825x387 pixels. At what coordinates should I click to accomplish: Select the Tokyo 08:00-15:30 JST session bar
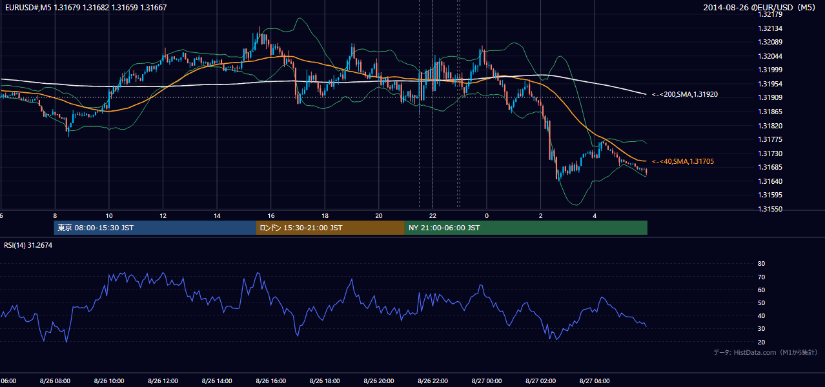click(155, 228)
